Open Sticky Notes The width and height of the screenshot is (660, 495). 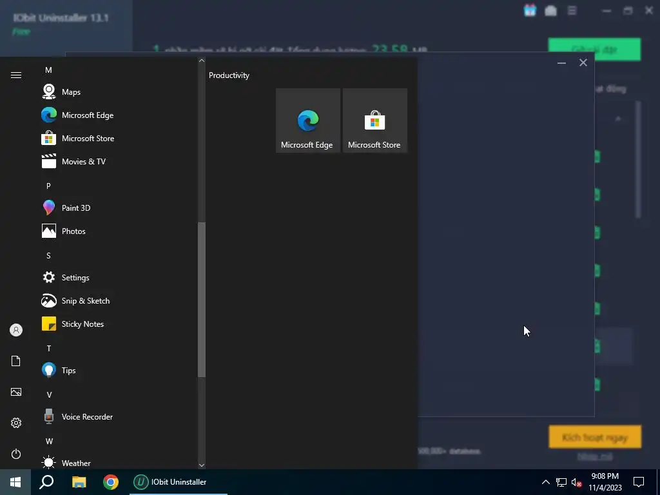click(x=118, y=324)
